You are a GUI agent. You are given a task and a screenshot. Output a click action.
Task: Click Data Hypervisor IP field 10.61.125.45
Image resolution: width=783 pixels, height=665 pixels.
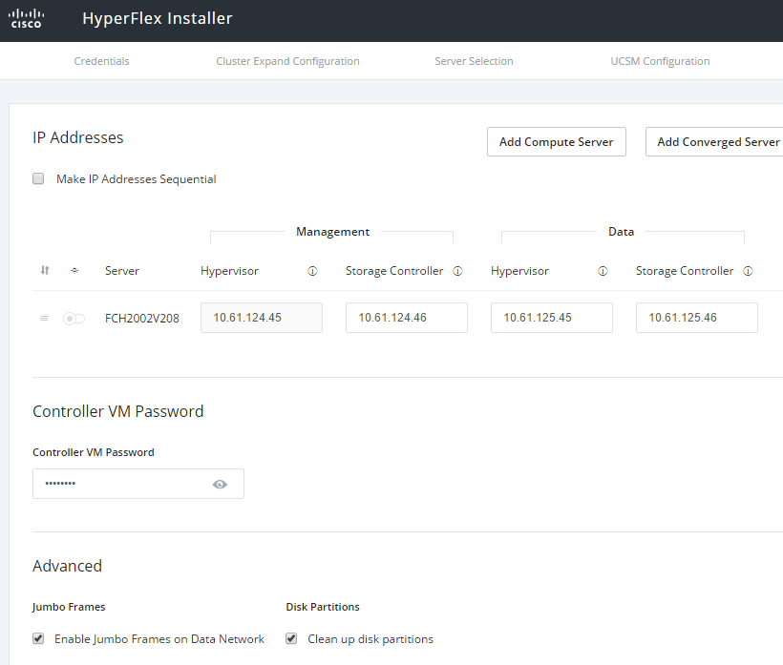pyautogui.click(x=552, y=318)
